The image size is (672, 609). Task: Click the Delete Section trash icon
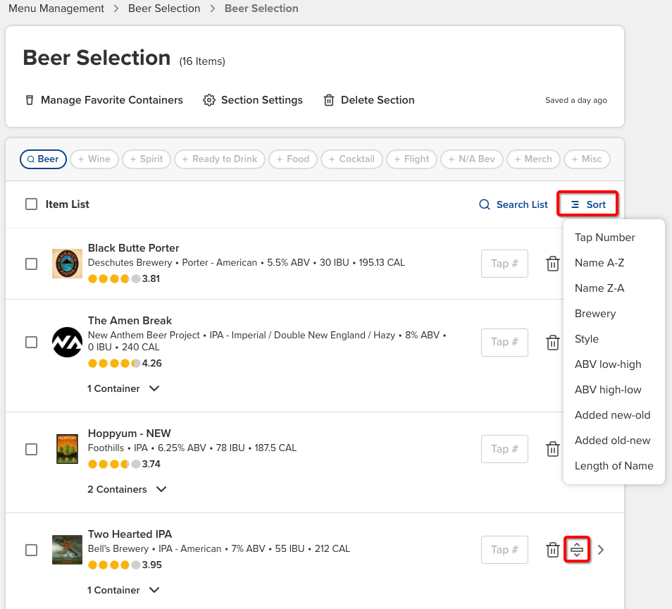click(328, 100)
